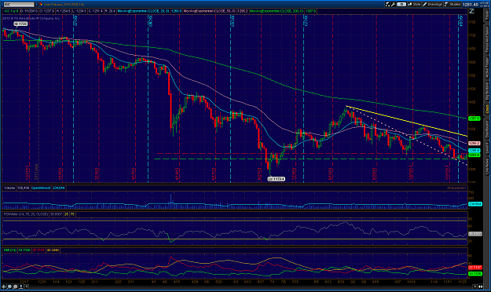Open the Studies menu
Screen dimensions: 491x292
click(x=453, y=5)
